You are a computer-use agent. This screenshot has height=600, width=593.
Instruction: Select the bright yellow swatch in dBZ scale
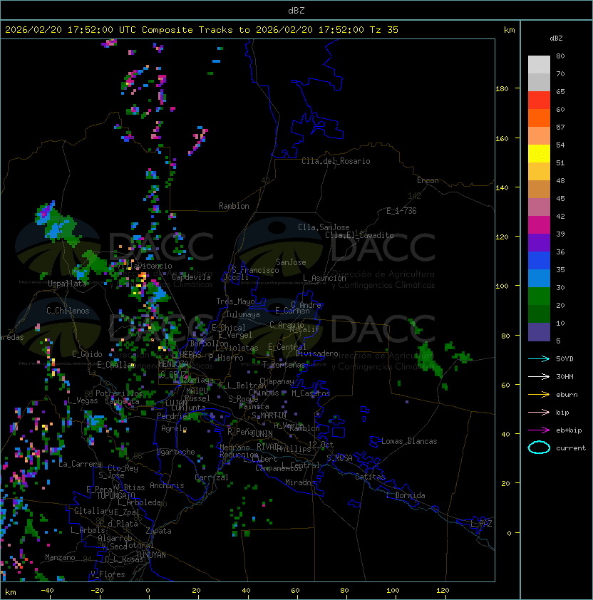539,154
